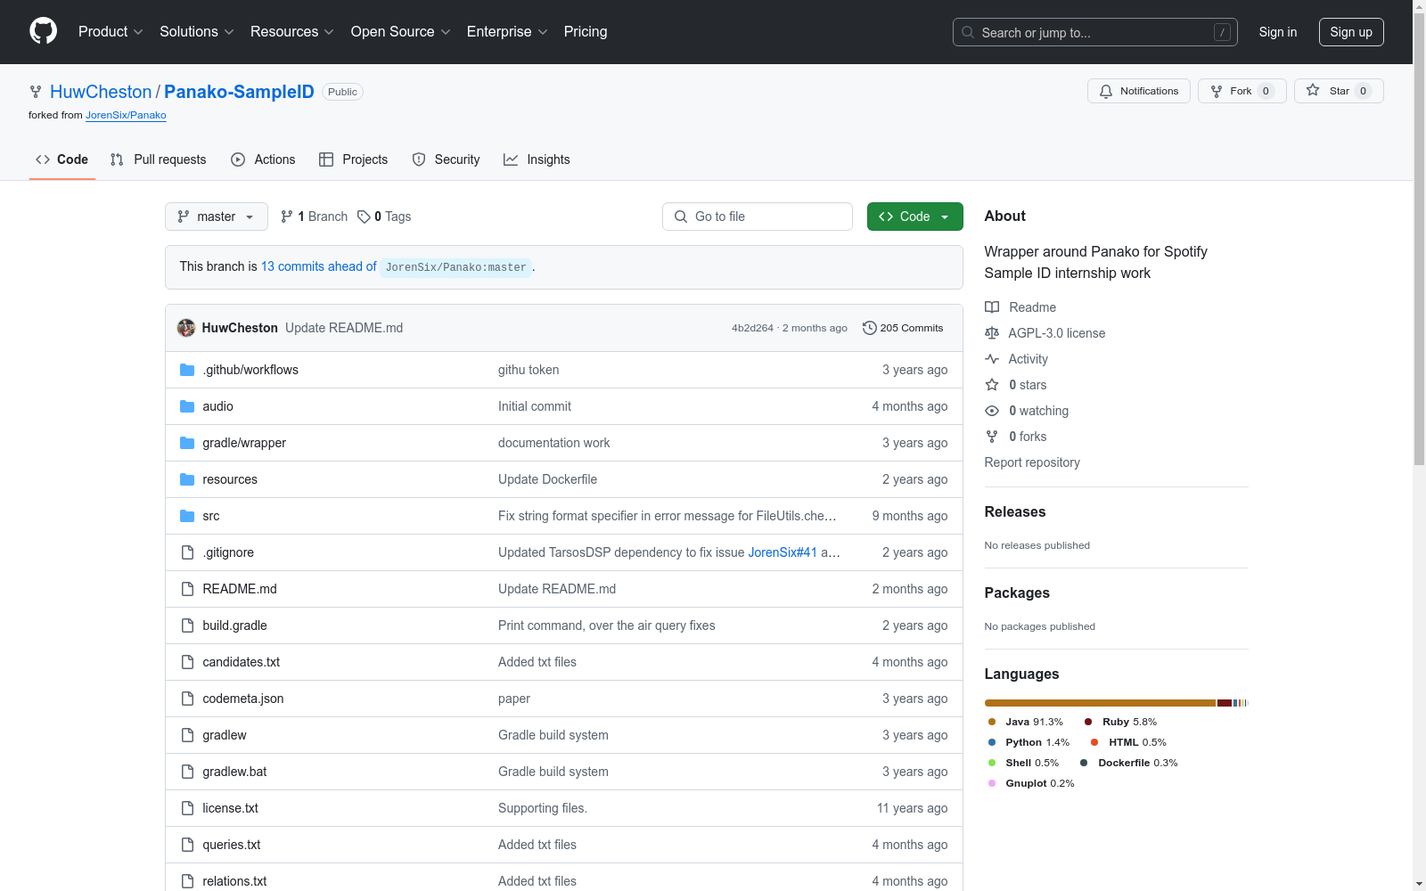This screenshot has width=1426, height=891.
Task: Click the Sign up button
Action: click(1351, 32)
